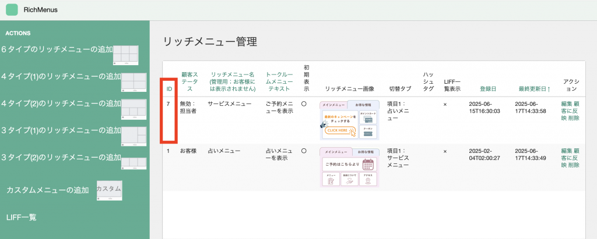Click the ご予約メニューを表示 cell
Viewport: 597px width, 239px height.
coord(279,107)
